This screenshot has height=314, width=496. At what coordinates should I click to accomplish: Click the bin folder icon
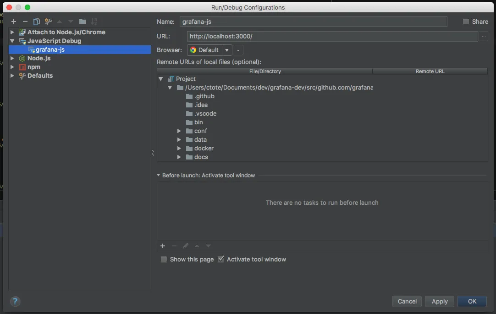tap(189, 122)
